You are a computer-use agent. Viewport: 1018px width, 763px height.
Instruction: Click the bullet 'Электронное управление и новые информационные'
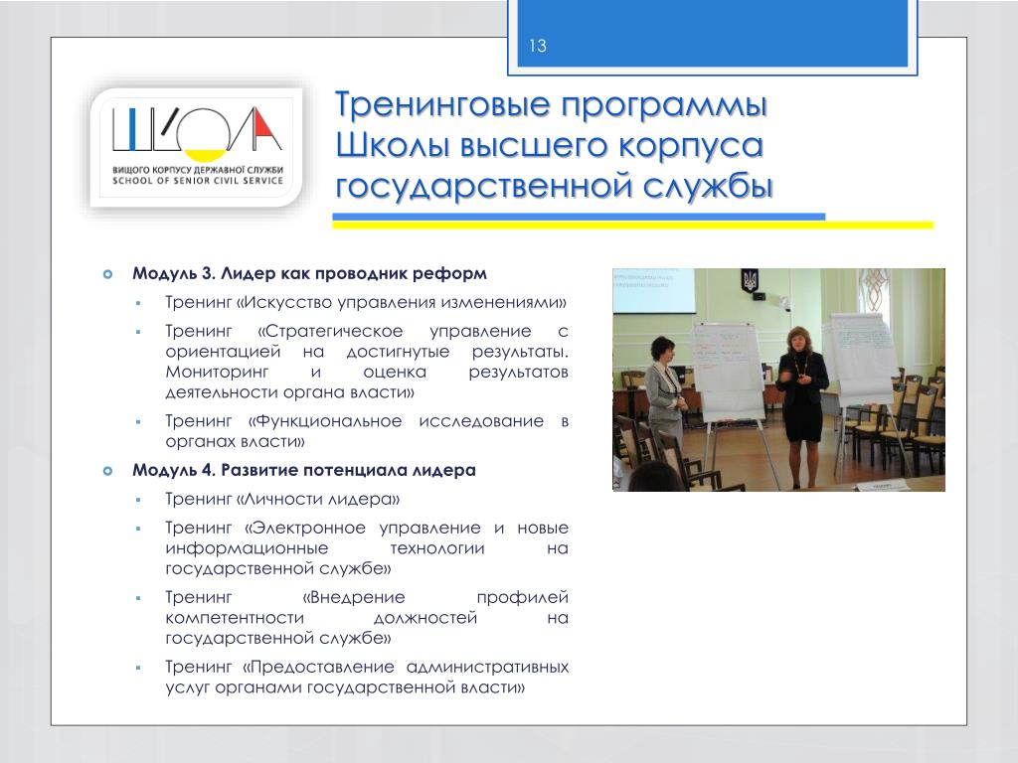click(367, 547)
